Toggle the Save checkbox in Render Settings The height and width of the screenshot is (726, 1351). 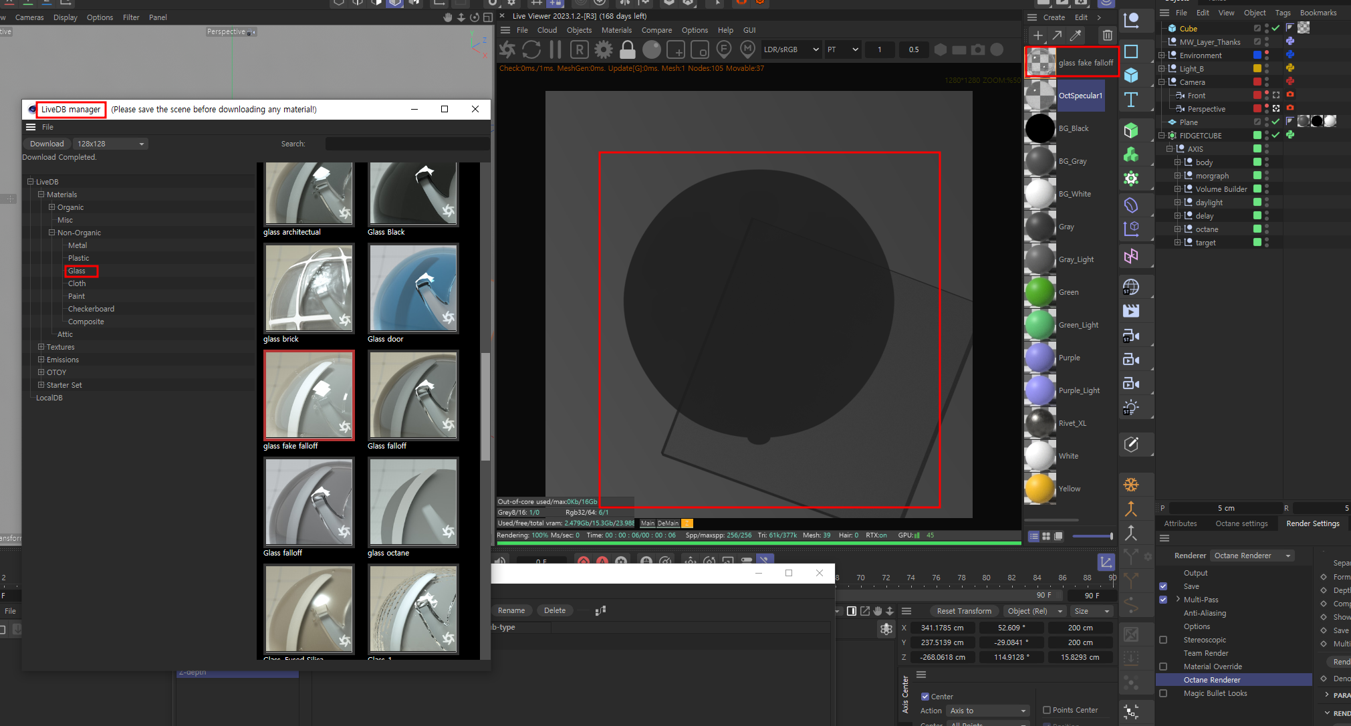pyautogui.click(x=1163, y=586)
